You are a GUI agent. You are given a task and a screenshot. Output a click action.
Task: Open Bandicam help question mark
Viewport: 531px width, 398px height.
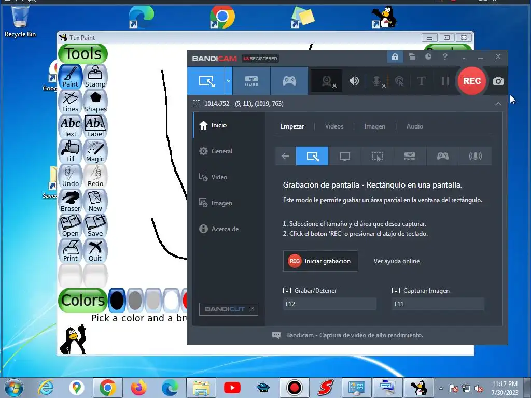tap(445, 56)
